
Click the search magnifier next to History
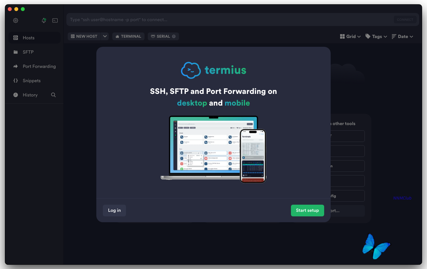tap(53, 95)
